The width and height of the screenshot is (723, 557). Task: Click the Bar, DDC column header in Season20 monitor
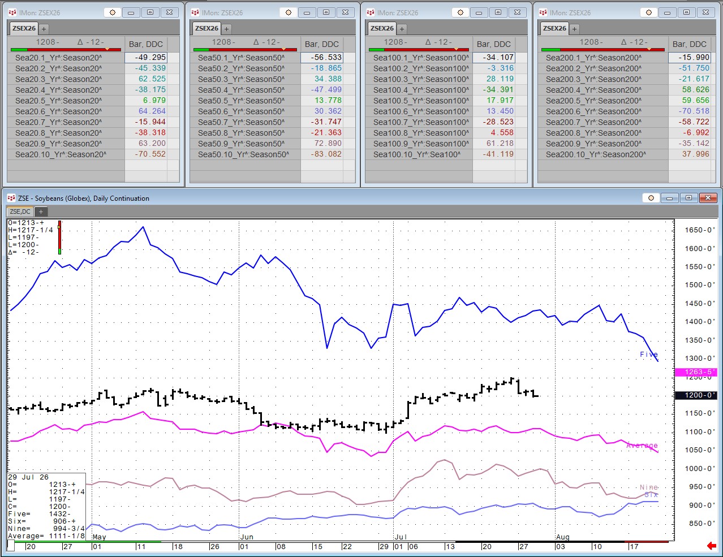[x=146, y=44]
